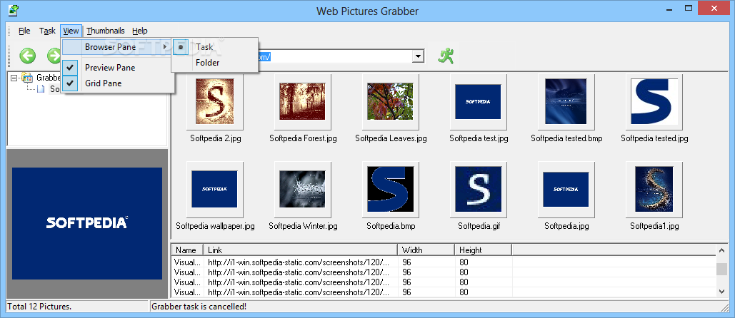Select Softpedia test.jpg thumbnail
This screenshot has width=735, height=318.
478,101
